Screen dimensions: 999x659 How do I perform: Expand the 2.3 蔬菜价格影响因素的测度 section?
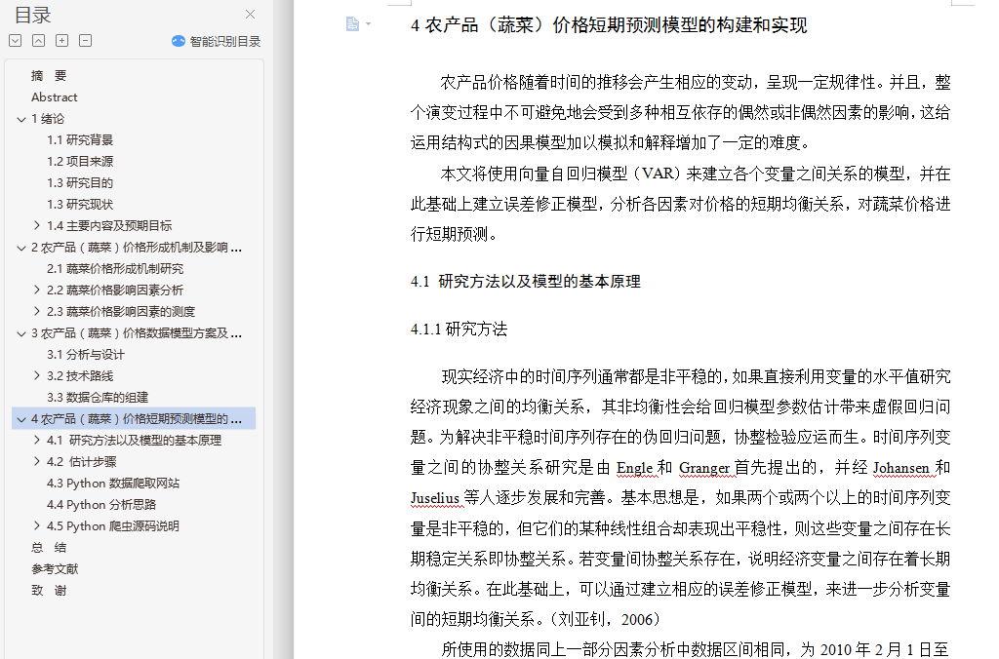click(x=37, y=311)
